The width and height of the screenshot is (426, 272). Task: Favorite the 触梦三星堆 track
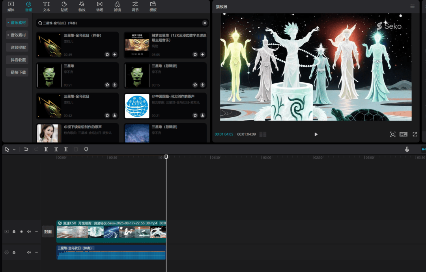195,54
